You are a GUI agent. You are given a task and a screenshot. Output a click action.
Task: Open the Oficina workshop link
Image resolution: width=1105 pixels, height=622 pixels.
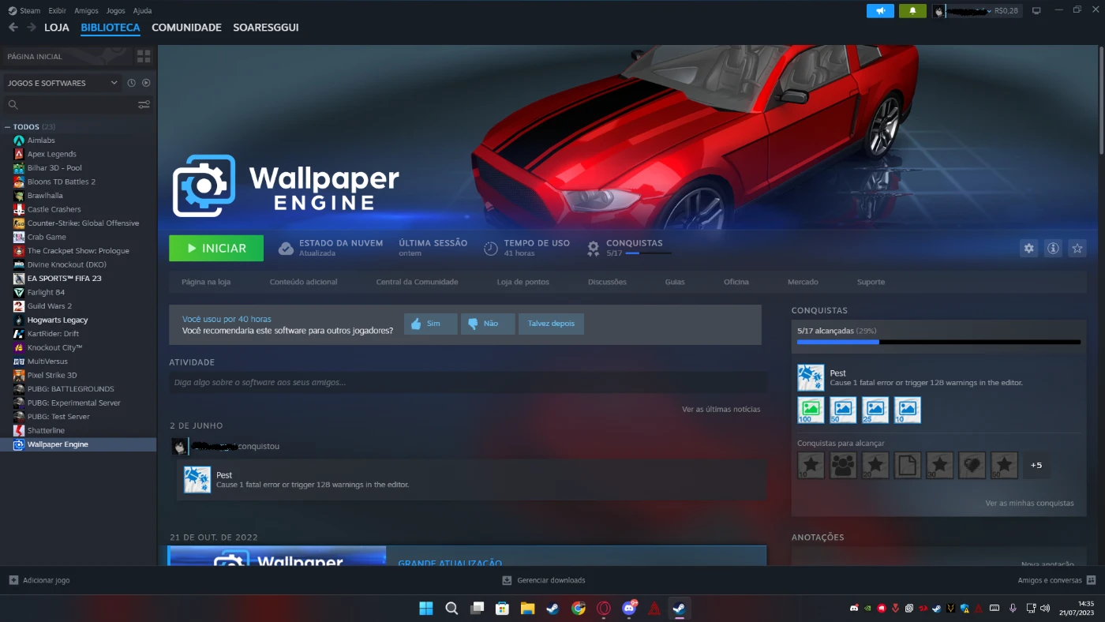(736, 282)
